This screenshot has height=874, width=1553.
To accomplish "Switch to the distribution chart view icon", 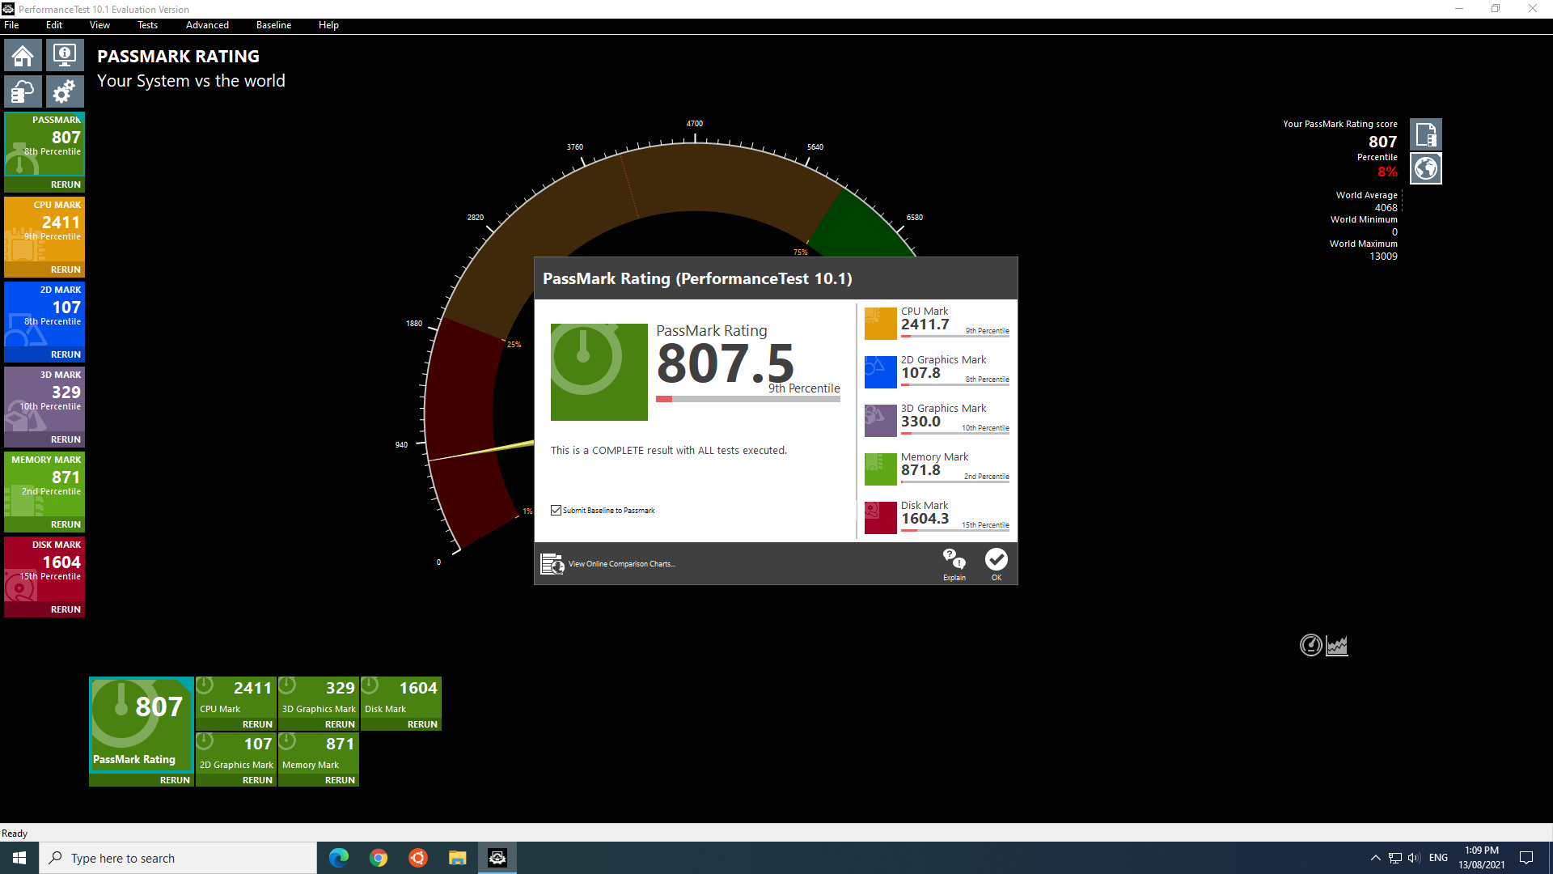I will click(1337, 645).
